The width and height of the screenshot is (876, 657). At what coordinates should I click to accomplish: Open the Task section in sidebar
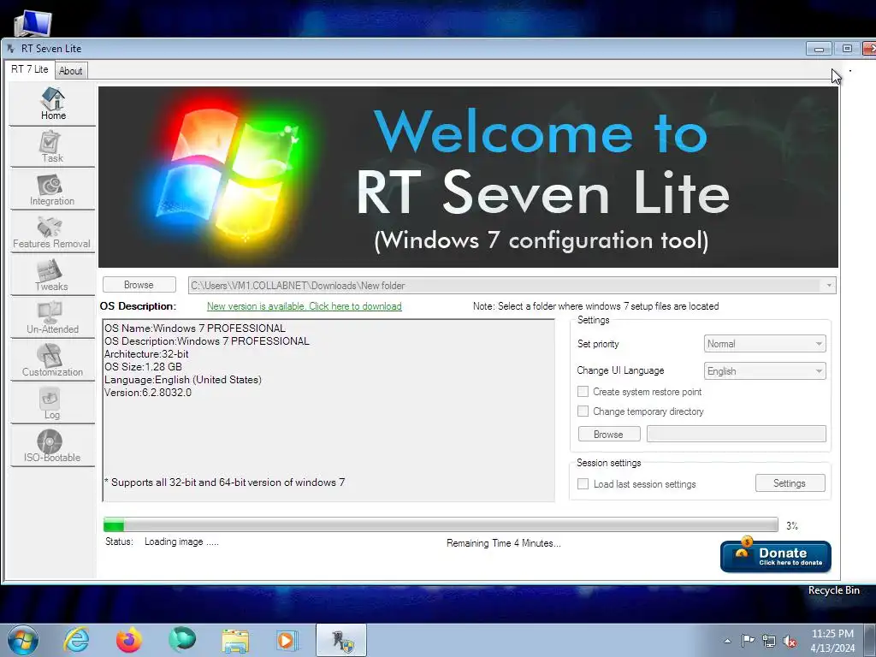(52, 147)
